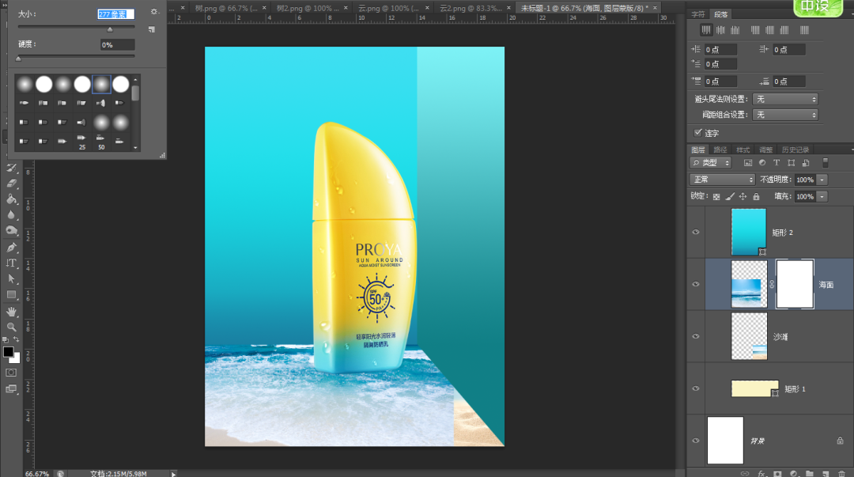Open the opacity slider dropdown arrow
Image resolution: width=854 pixels, height=477 pixels.
[822, 180]
